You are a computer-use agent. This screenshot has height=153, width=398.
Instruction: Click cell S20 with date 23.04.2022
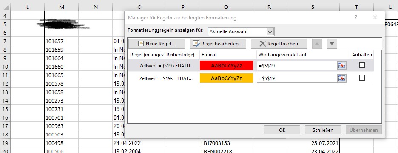[313, 150]
